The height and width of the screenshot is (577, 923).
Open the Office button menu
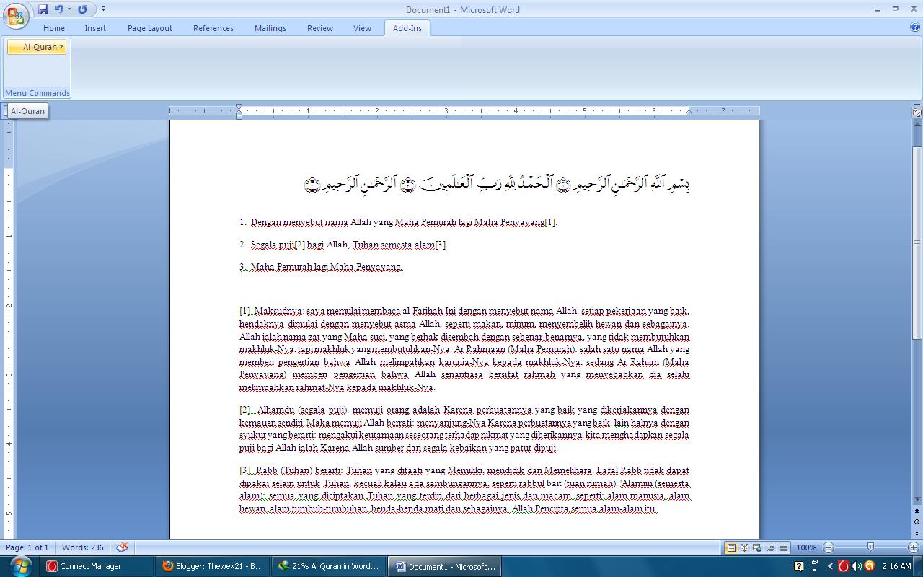coord(16,15)
